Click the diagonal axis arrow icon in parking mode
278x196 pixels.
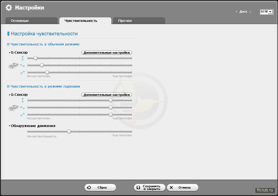click(x=23, y=114)
